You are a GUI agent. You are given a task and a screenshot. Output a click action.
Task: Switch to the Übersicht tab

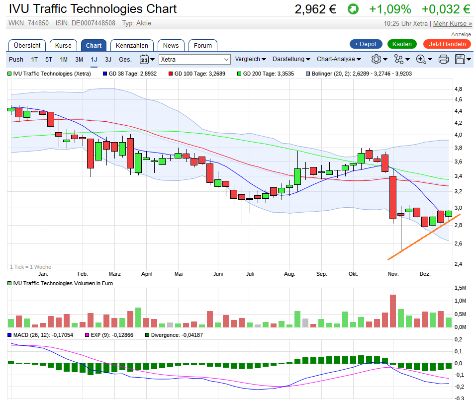pos(27,46)
